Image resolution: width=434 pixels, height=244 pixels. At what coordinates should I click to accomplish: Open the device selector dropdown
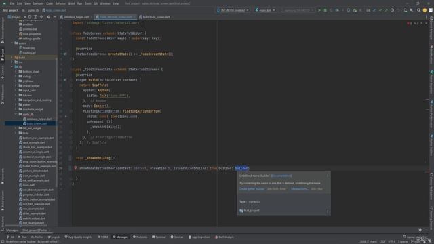233,10
